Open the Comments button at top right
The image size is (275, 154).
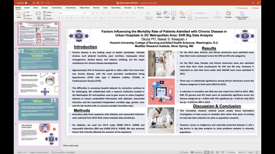point(241,8)
